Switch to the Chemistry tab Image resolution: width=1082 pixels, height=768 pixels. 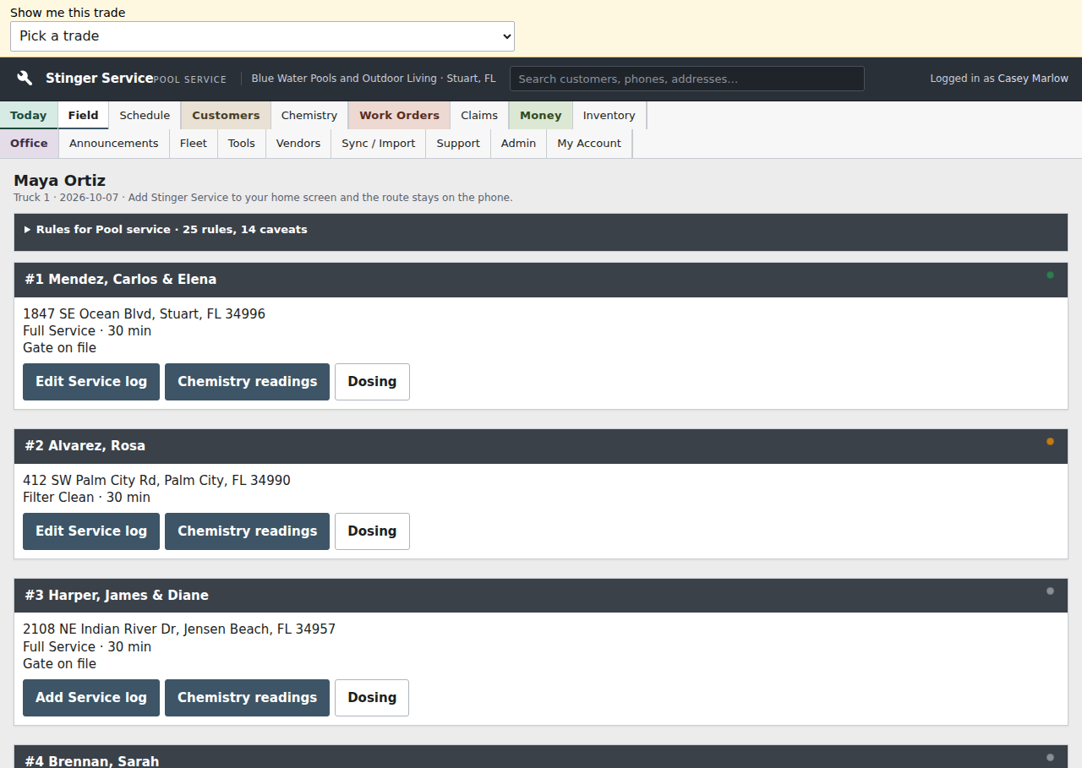click(309, 116)
